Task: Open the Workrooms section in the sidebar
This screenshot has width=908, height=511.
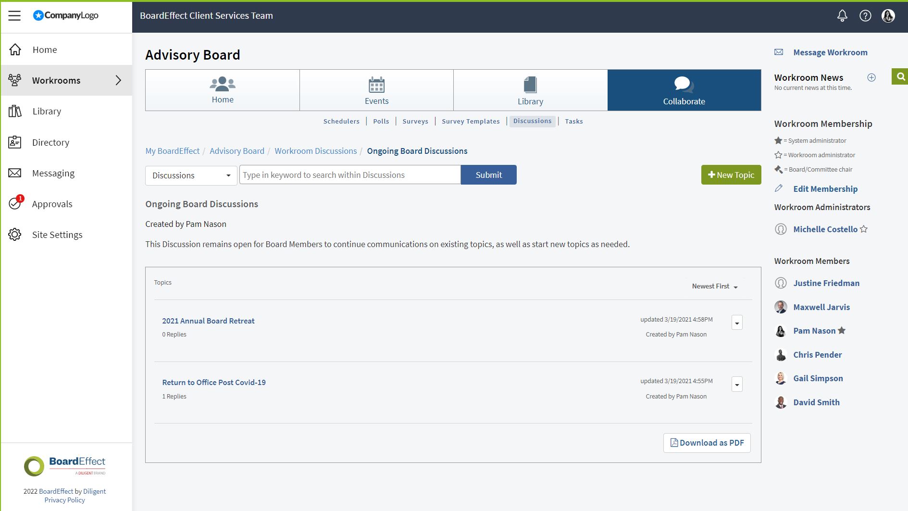Action: pos(57,80)
